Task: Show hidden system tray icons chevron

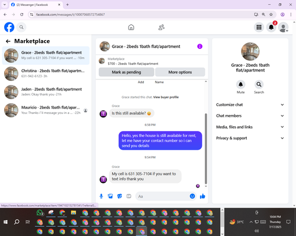Action: point(251,222)
